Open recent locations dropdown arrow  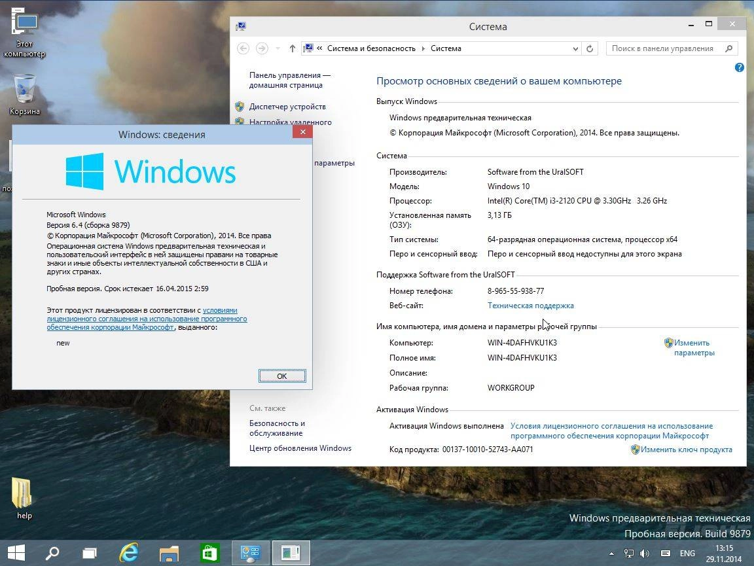coord(278,48)
